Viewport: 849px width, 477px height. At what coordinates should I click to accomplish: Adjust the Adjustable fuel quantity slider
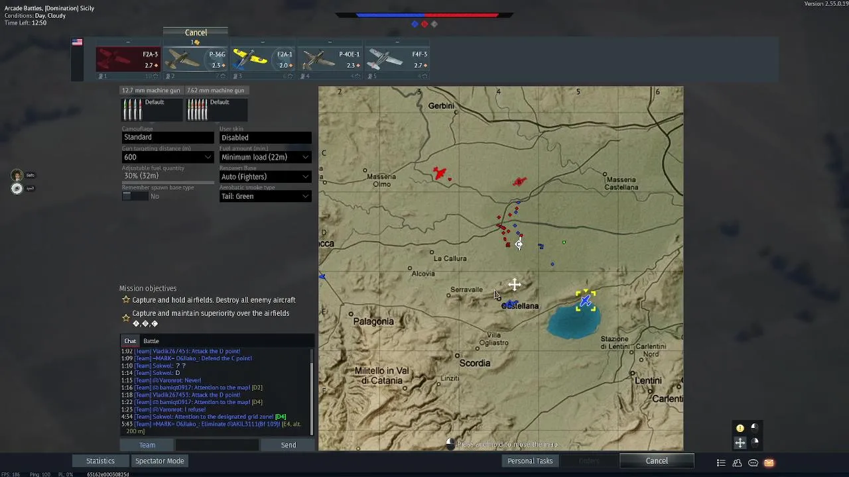point(168,182)
